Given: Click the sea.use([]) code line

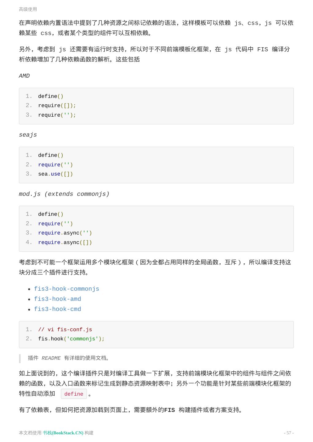Looking at the screenshot, I should [x=55, y=174].
